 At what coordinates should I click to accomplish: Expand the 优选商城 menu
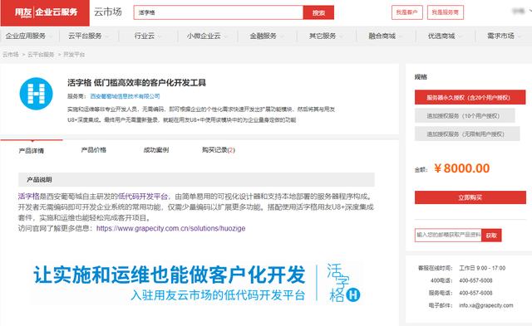[445, 36]
